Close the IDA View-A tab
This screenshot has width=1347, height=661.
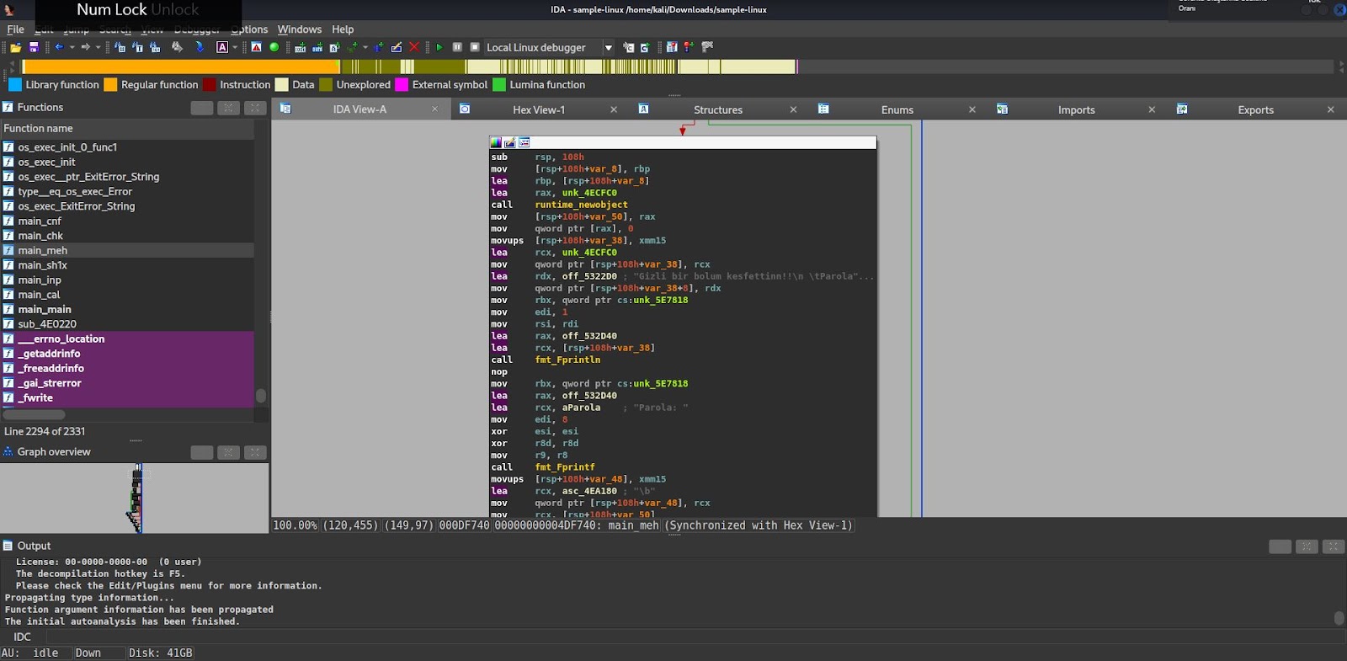click(x=434, y=109)
